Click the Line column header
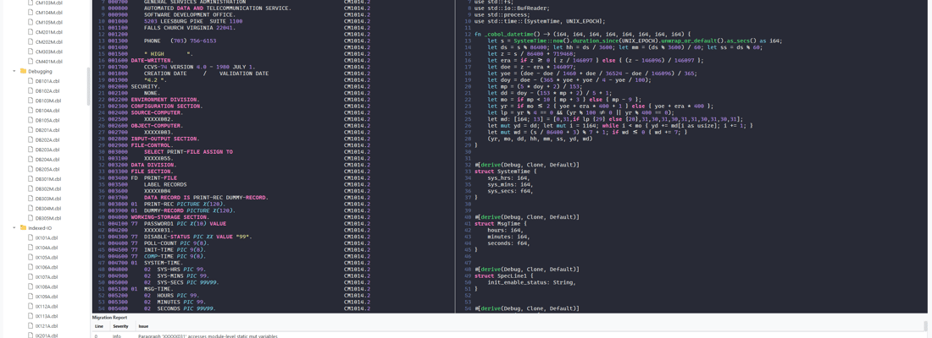Viewport: 932px width, 338px height. [x=99, y=326]
